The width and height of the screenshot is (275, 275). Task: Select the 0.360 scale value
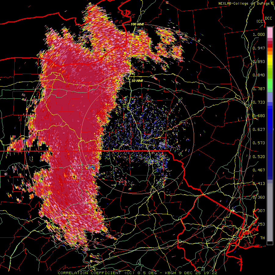[x=259, y=197]
